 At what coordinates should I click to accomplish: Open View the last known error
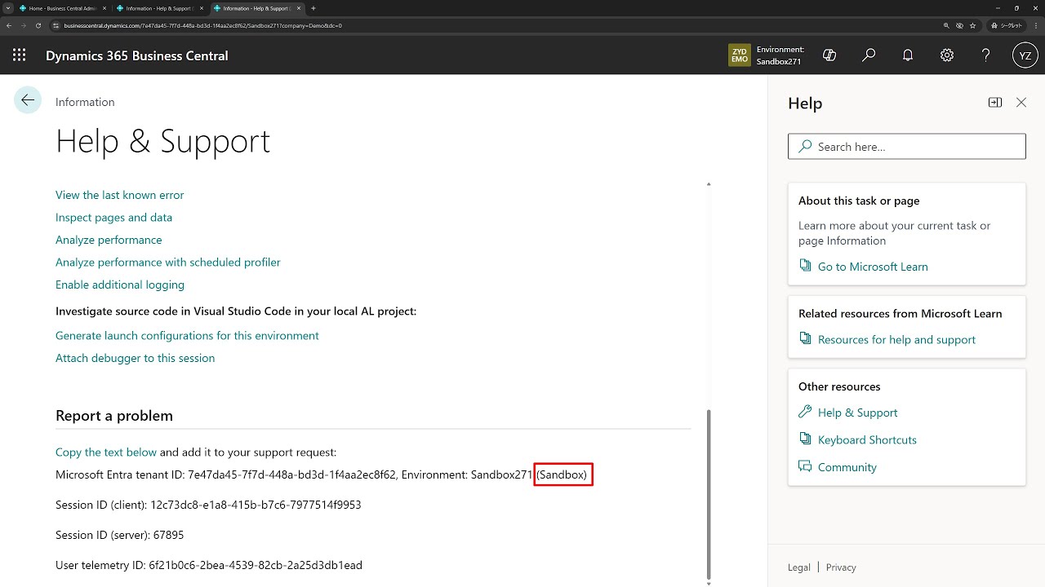pos(119,195)
